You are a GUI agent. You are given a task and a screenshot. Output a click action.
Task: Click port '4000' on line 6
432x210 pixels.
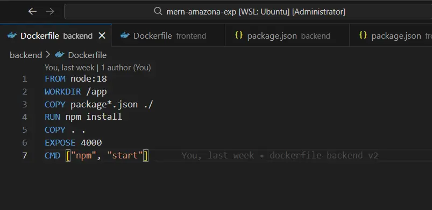pyautogui.click(x=91, y=142)
